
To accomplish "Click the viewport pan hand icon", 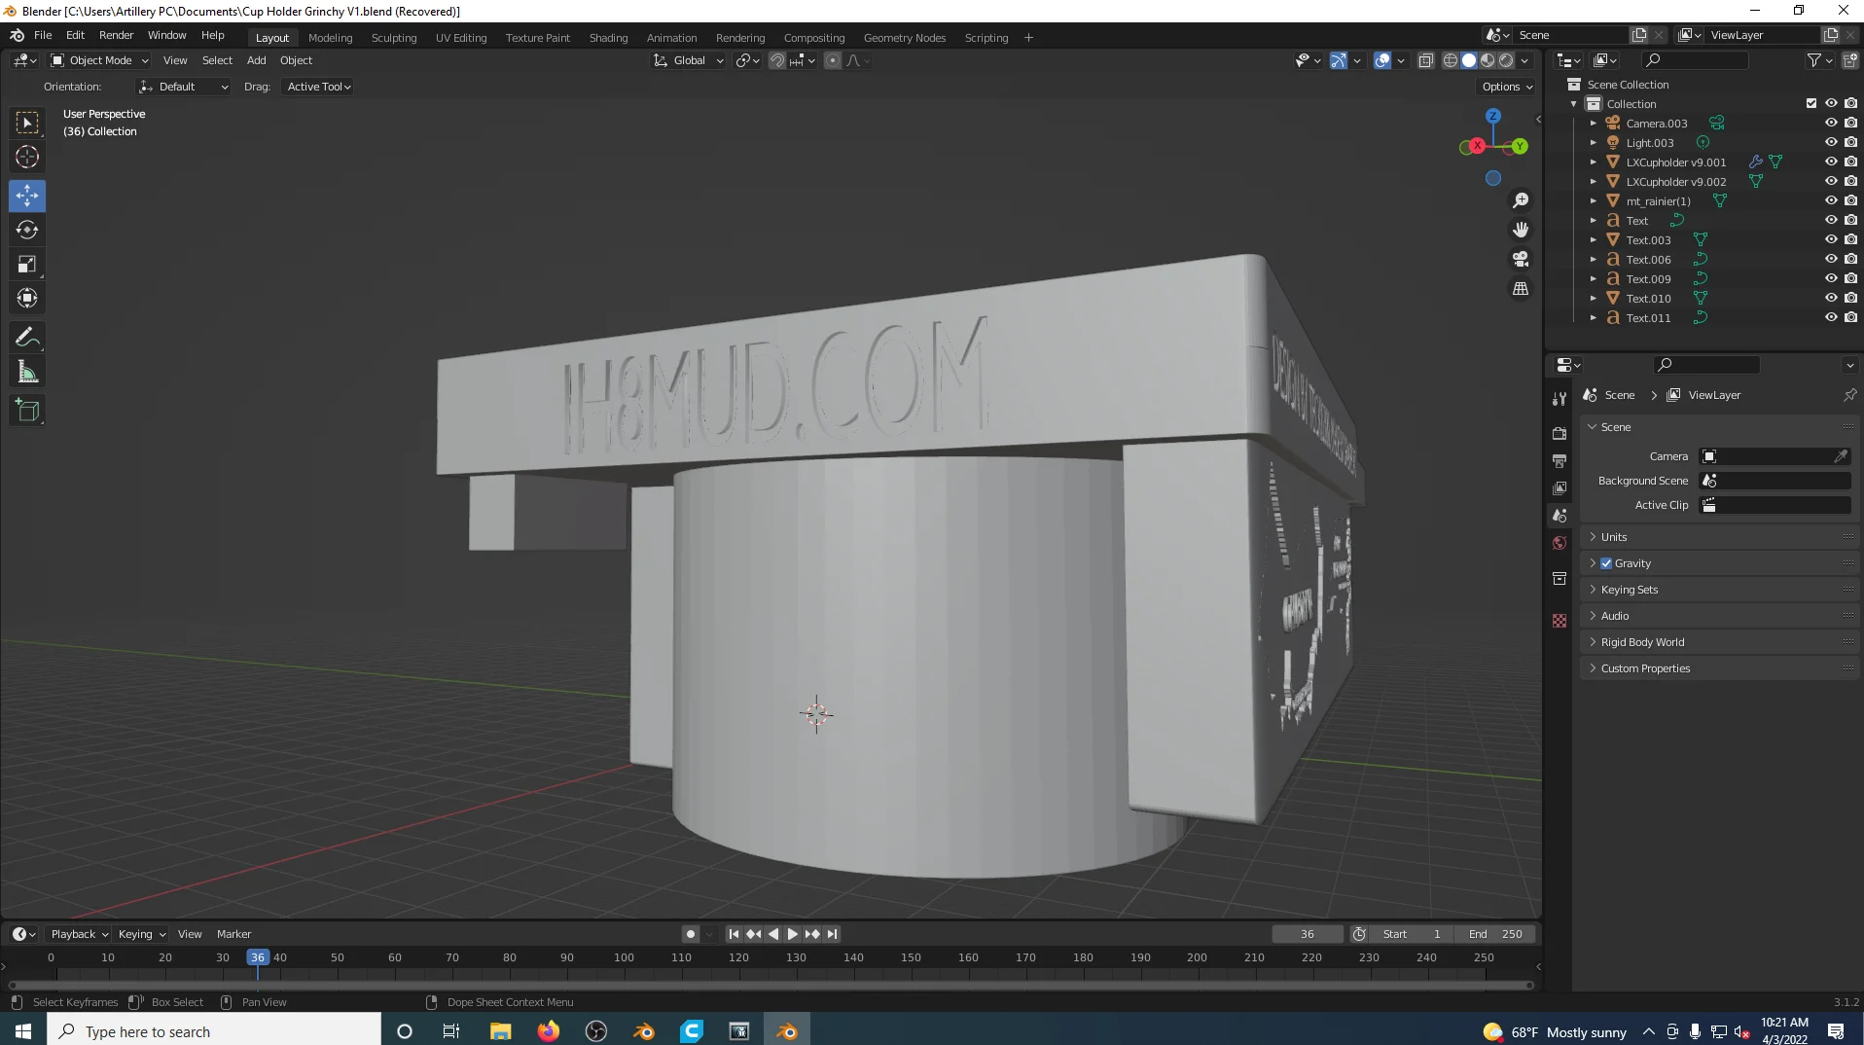I will point(1521,230).
